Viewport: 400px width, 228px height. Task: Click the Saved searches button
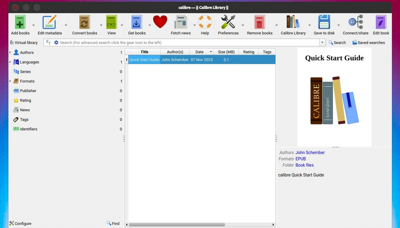tap(368, 43)
